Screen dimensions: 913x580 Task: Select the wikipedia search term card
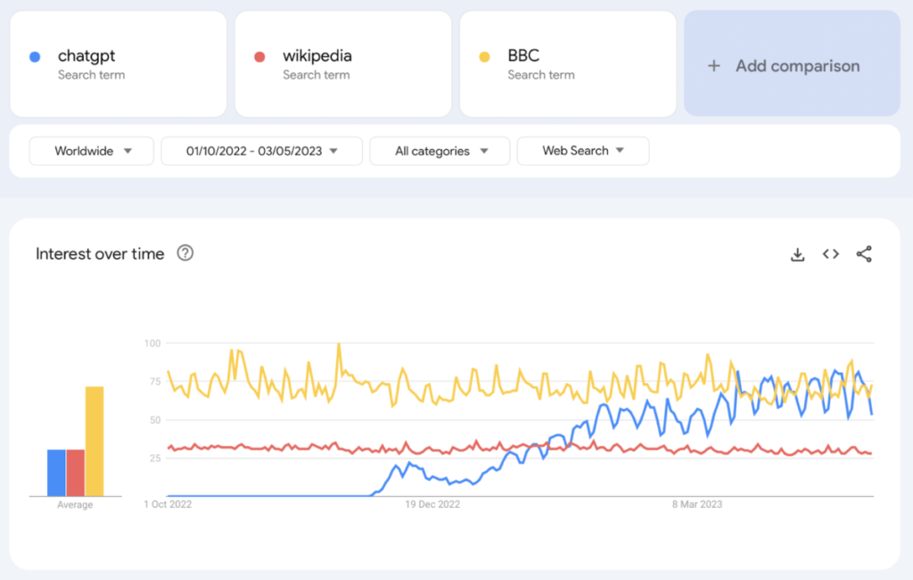[x=343, y=62]
